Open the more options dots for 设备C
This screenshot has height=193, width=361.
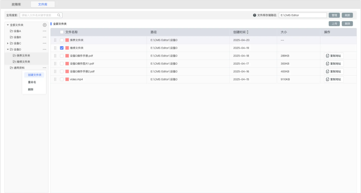click(x=45, y=43)
